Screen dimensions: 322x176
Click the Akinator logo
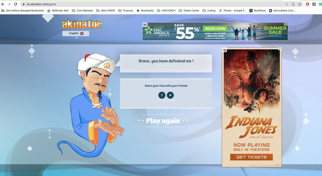[82, 24]
